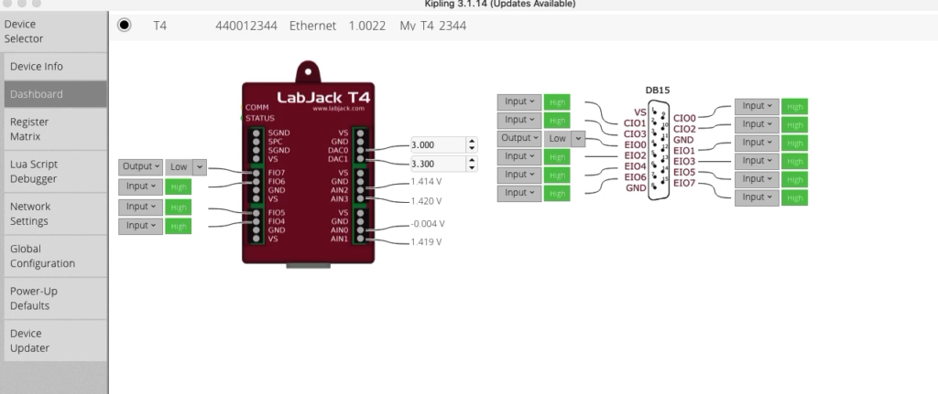Screen dimensions: 938x394
Task: Open CIO3 Input direction dropdown
Action: point(519,120)
